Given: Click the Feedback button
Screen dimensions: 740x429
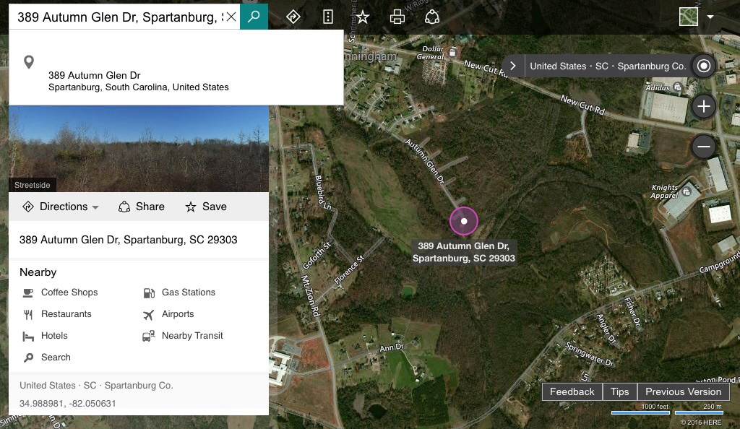Looking at the screenshot, I should [572, 391].
